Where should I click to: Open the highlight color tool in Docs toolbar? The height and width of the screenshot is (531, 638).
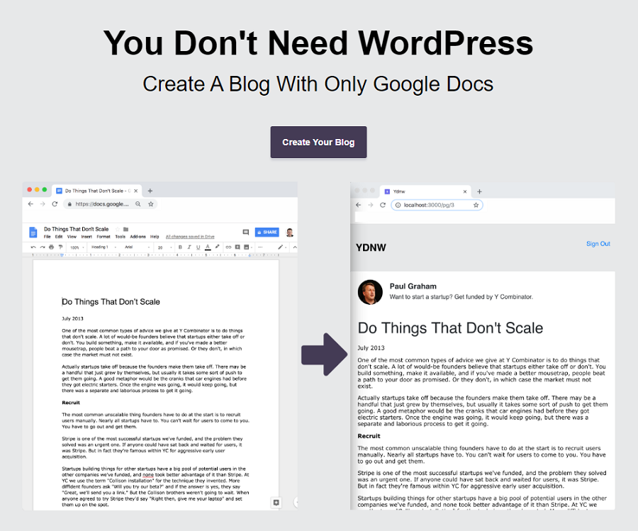[x=218, y=247]
